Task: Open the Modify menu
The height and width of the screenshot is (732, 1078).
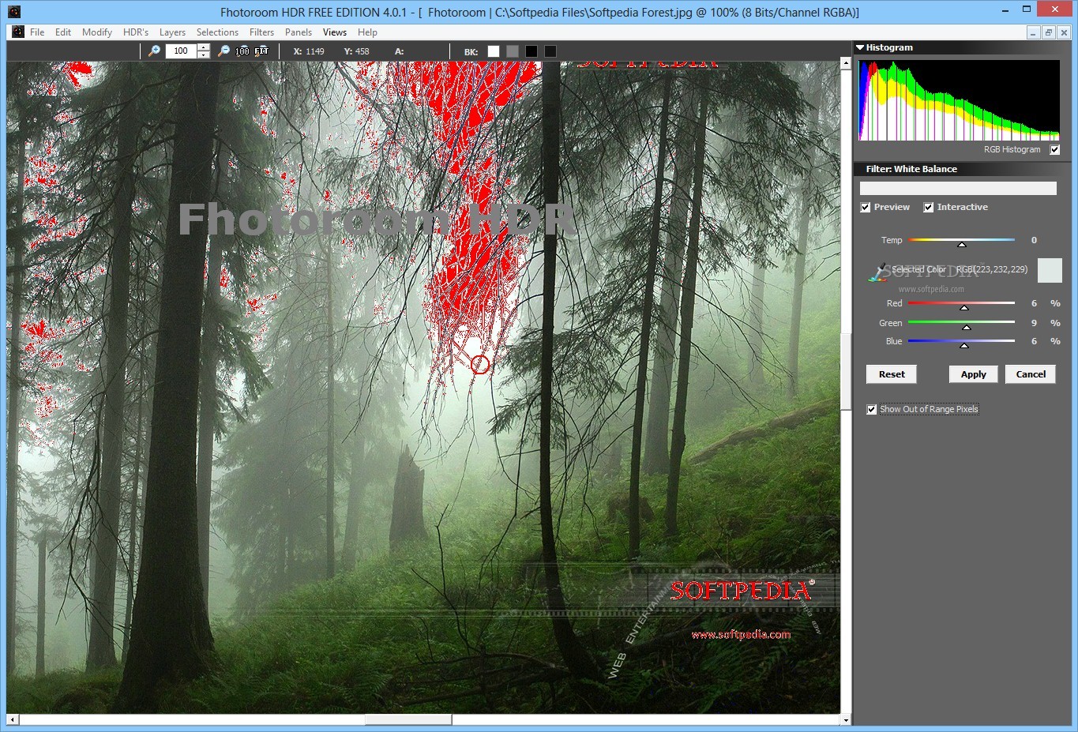Action: [97, 32]
